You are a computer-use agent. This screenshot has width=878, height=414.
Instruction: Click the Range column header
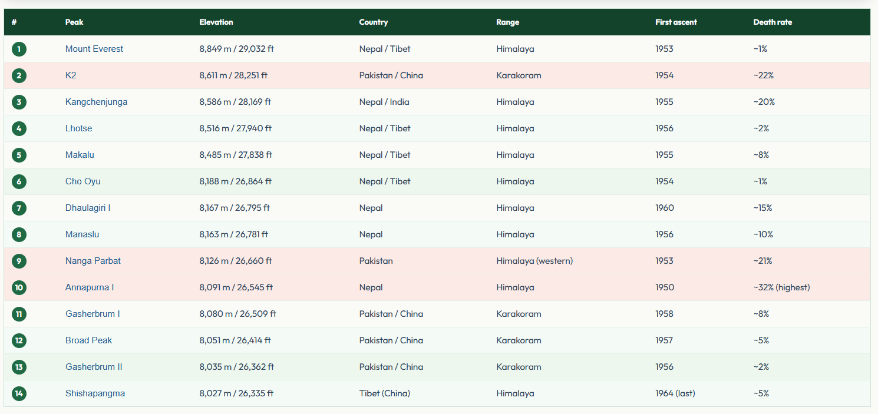point(508,22)
